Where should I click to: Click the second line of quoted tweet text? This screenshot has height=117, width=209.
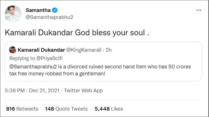(57, 74)
